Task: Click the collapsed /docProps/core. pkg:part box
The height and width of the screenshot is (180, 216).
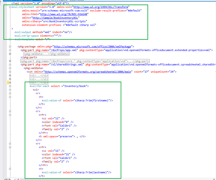Action: tap(85, 61)
